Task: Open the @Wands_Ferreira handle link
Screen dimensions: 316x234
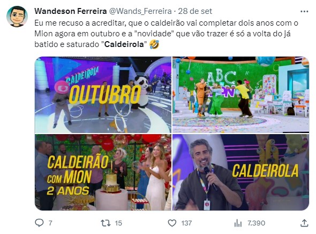Action: [x=140, y=11]
